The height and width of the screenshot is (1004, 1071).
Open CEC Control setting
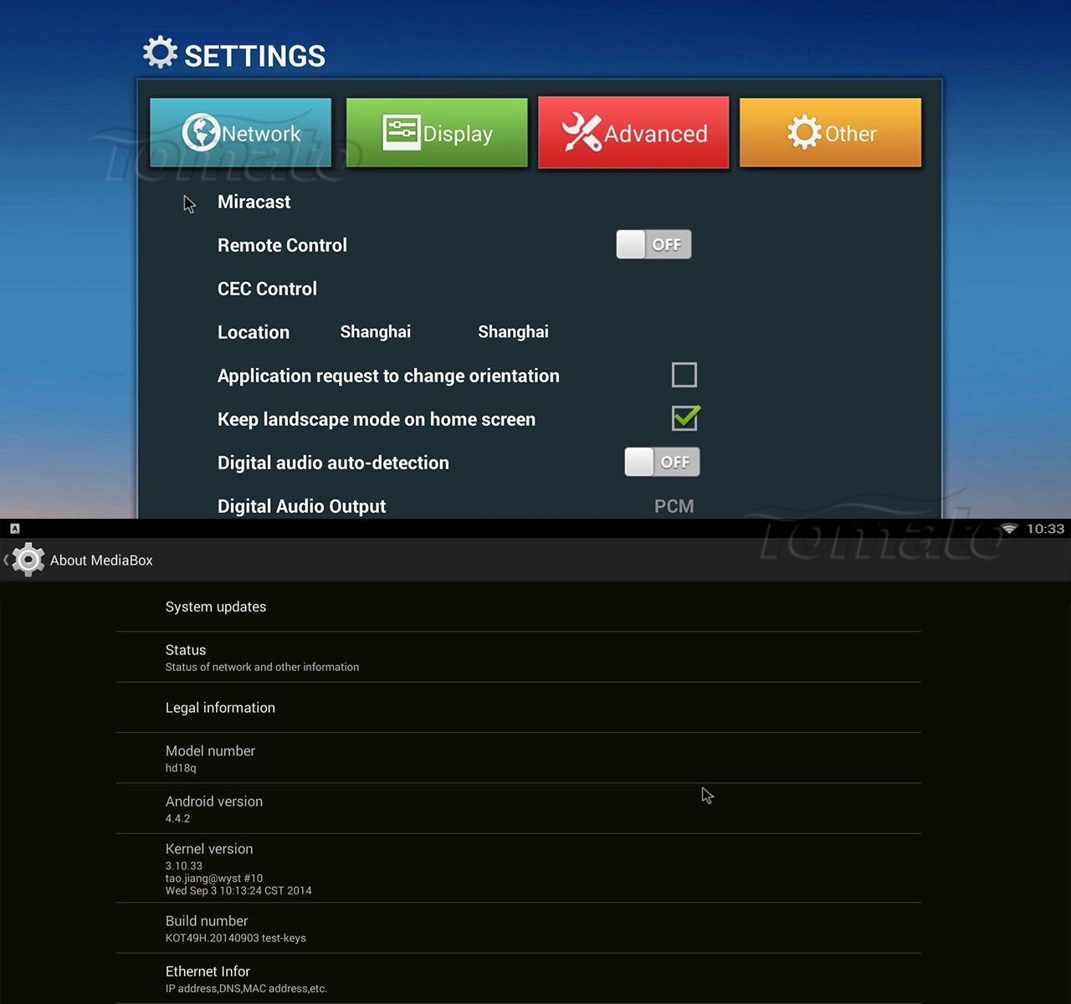267,289
